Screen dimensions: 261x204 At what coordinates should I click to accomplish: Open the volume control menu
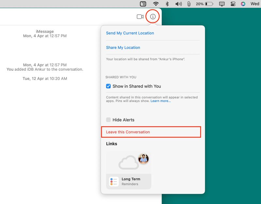[178, 4]
